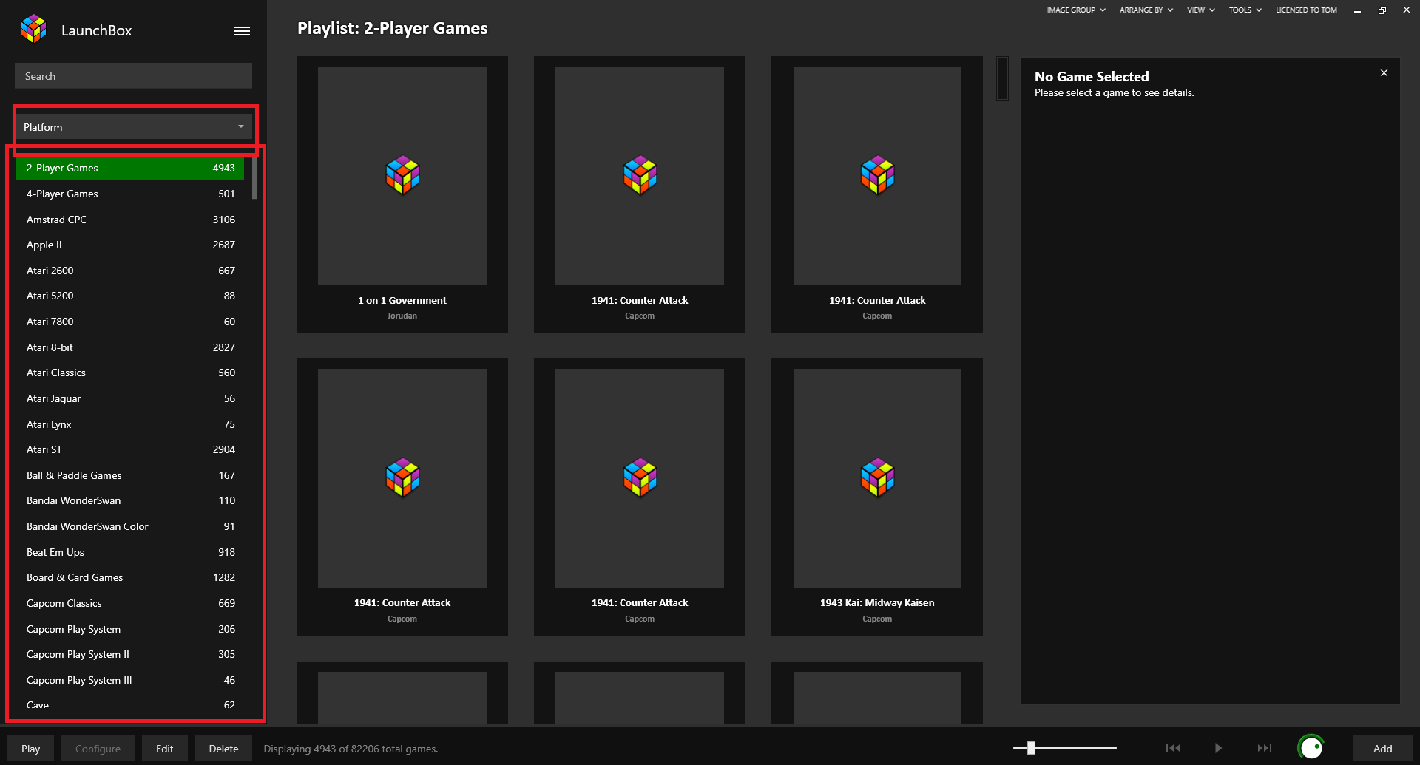Screen dimensions: 1420x765
Task: Select Atari Lynx platform
Action: pyautogui.click(x=129, y=424)
